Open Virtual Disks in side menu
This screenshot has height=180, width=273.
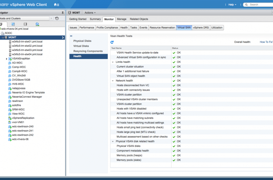[x=81, y=46]
